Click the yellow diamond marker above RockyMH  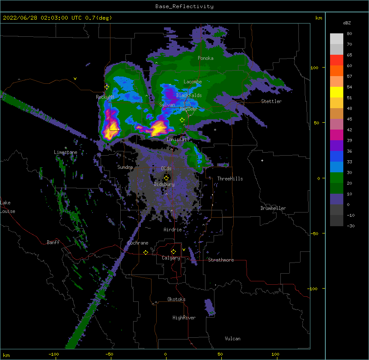coord(107,87)
